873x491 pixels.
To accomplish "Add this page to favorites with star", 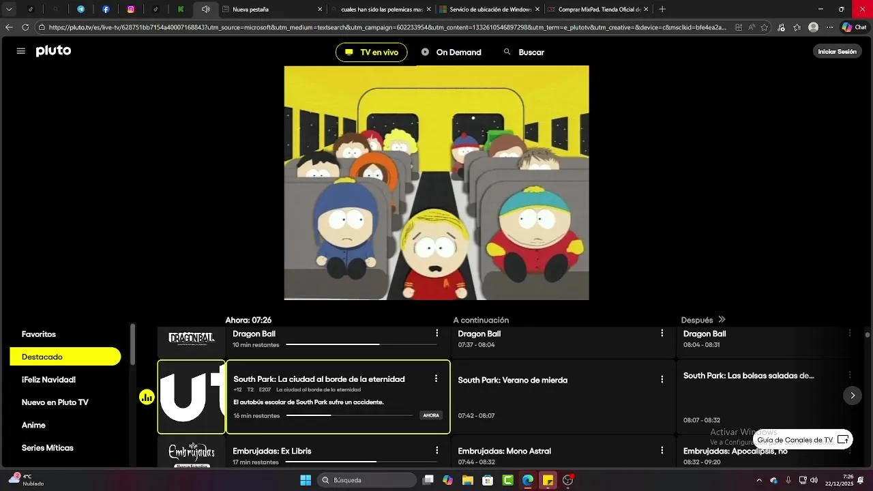I will tap(765, 27).
